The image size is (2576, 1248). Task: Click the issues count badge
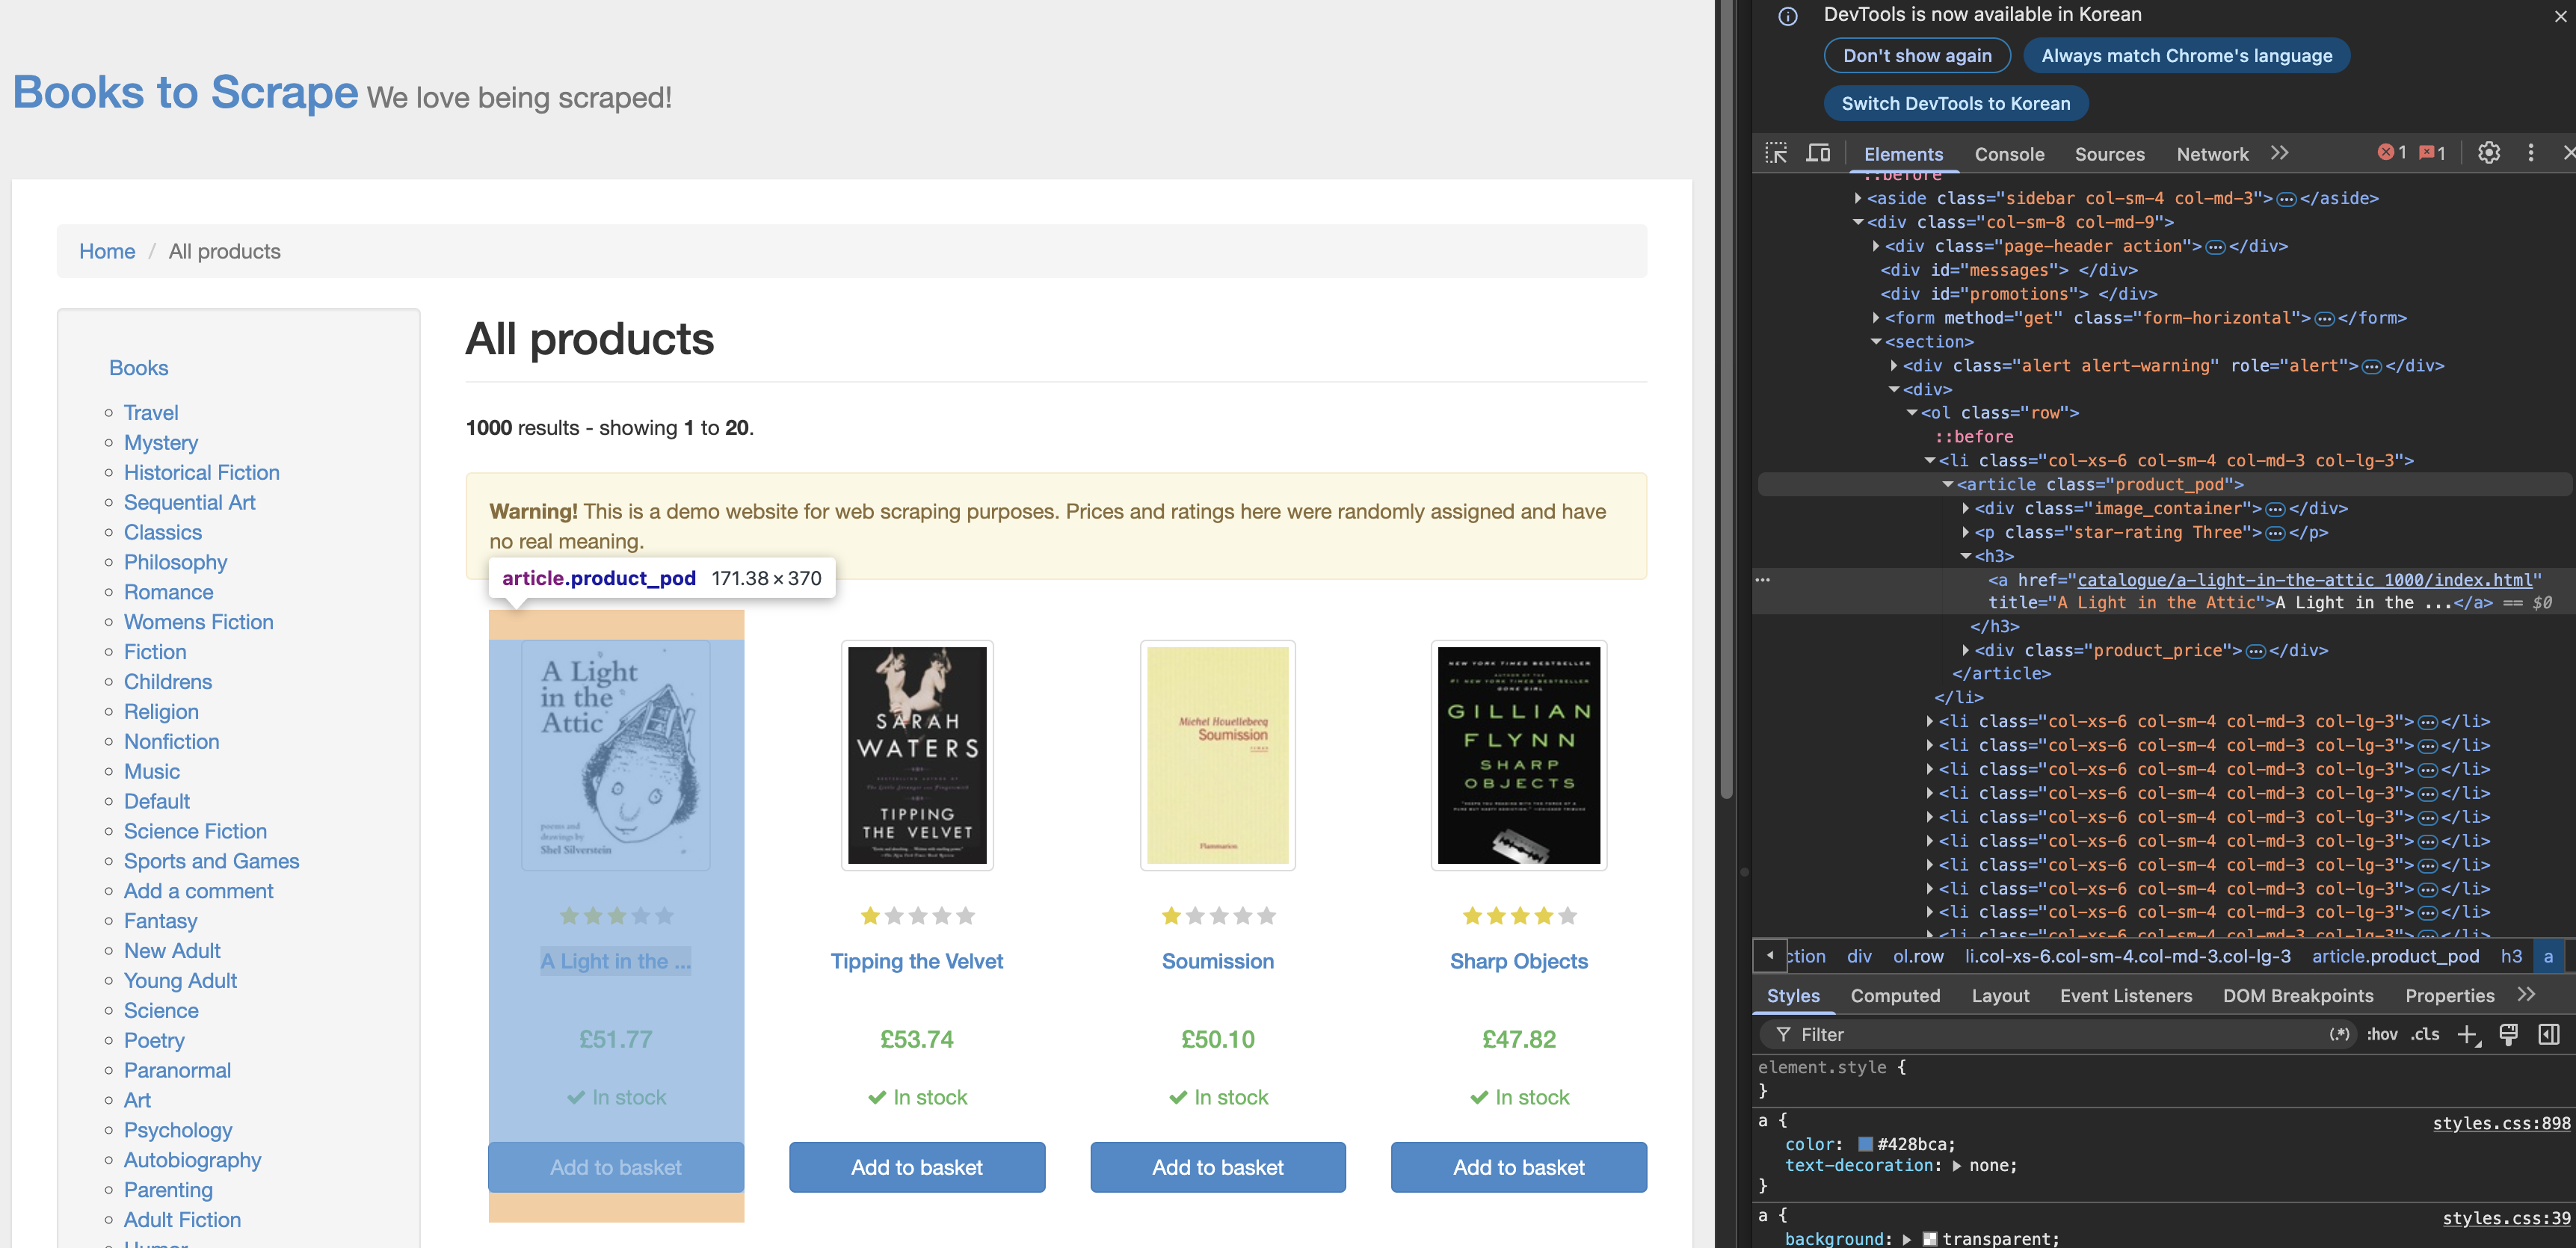point(2433,153)
